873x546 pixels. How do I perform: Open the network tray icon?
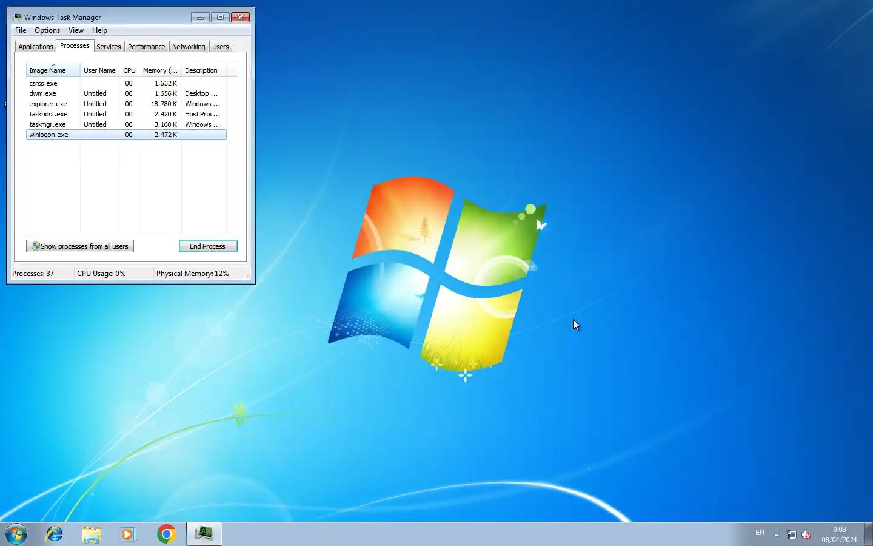(792, 534)
